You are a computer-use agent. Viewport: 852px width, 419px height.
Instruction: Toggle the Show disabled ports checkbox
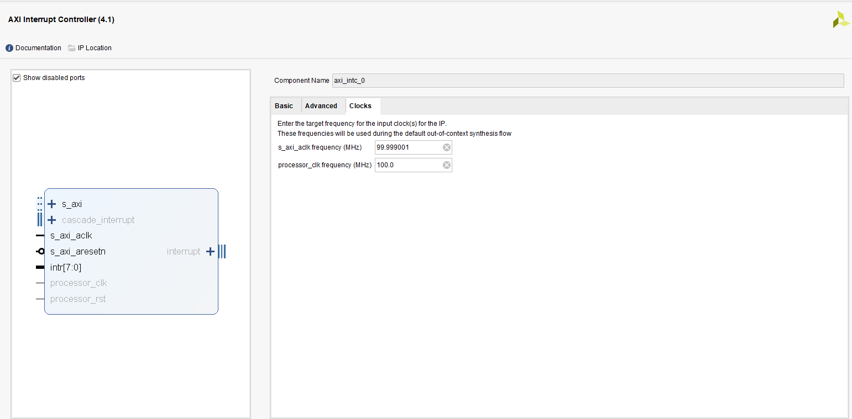point(17,77)
